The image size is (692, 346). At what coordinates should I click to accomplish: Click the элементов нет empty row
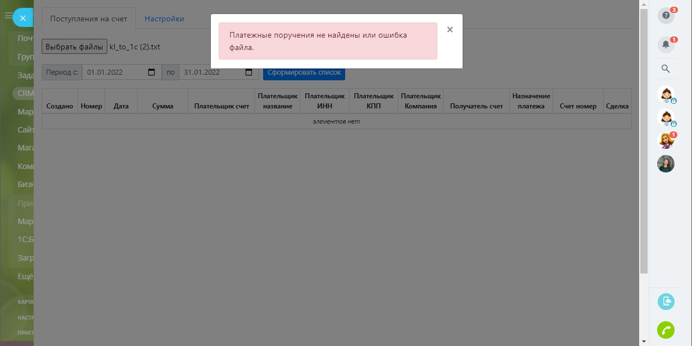pyautogui.click(x=336, y=121)
